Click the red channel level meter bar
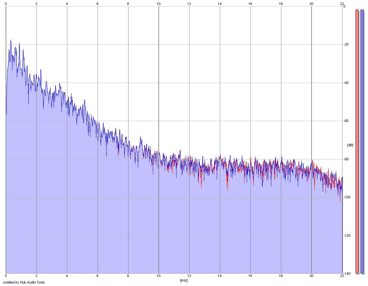 click(357, 142)
